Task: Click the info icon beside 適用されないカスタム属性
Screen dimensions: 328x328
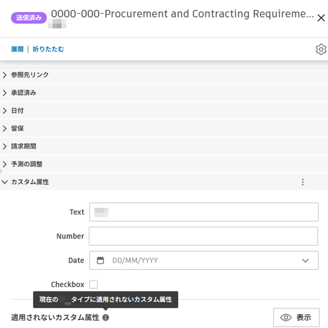Action: pyautogui.click(x=105, y=318)
